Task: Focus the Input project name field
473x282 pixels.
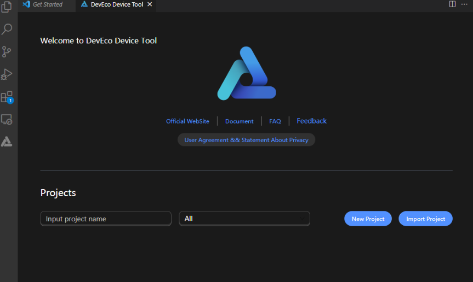Action: click(x=106, y=219)
